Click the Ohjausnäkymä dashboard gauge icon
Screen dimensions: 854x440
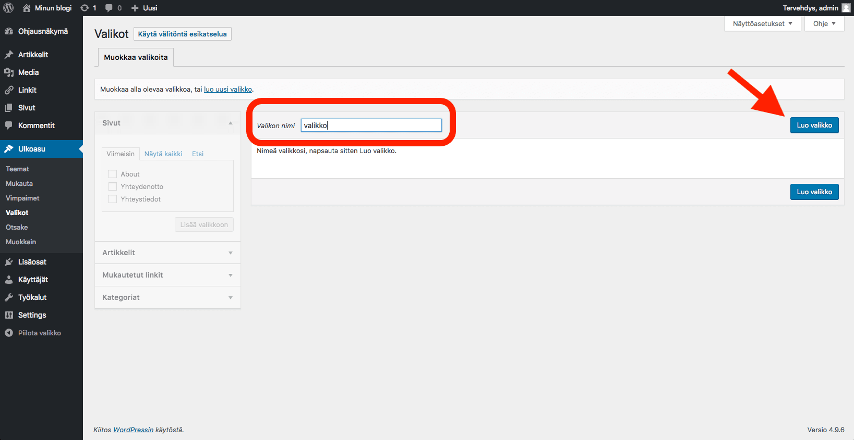click(x=9, y=31)
